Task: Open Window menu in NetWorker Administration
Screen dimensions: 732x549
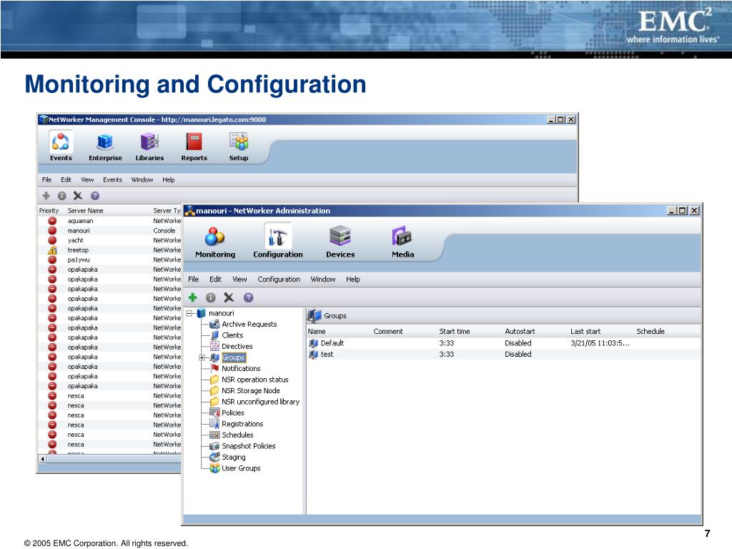Action: pos(323,280)
